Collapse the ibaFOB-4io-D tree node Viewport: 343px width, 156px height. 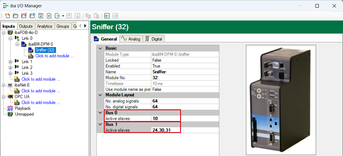tap(3, 32)
